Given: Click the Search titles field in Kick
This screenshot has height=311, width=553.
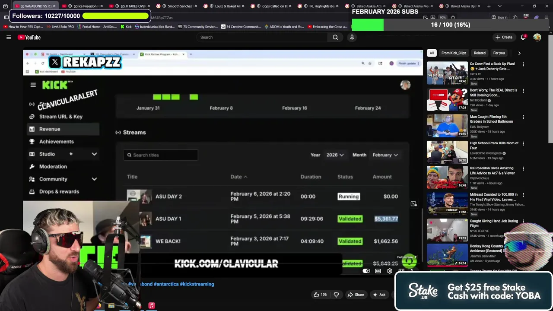Looking at the screenshot, I should coord(161,155).
